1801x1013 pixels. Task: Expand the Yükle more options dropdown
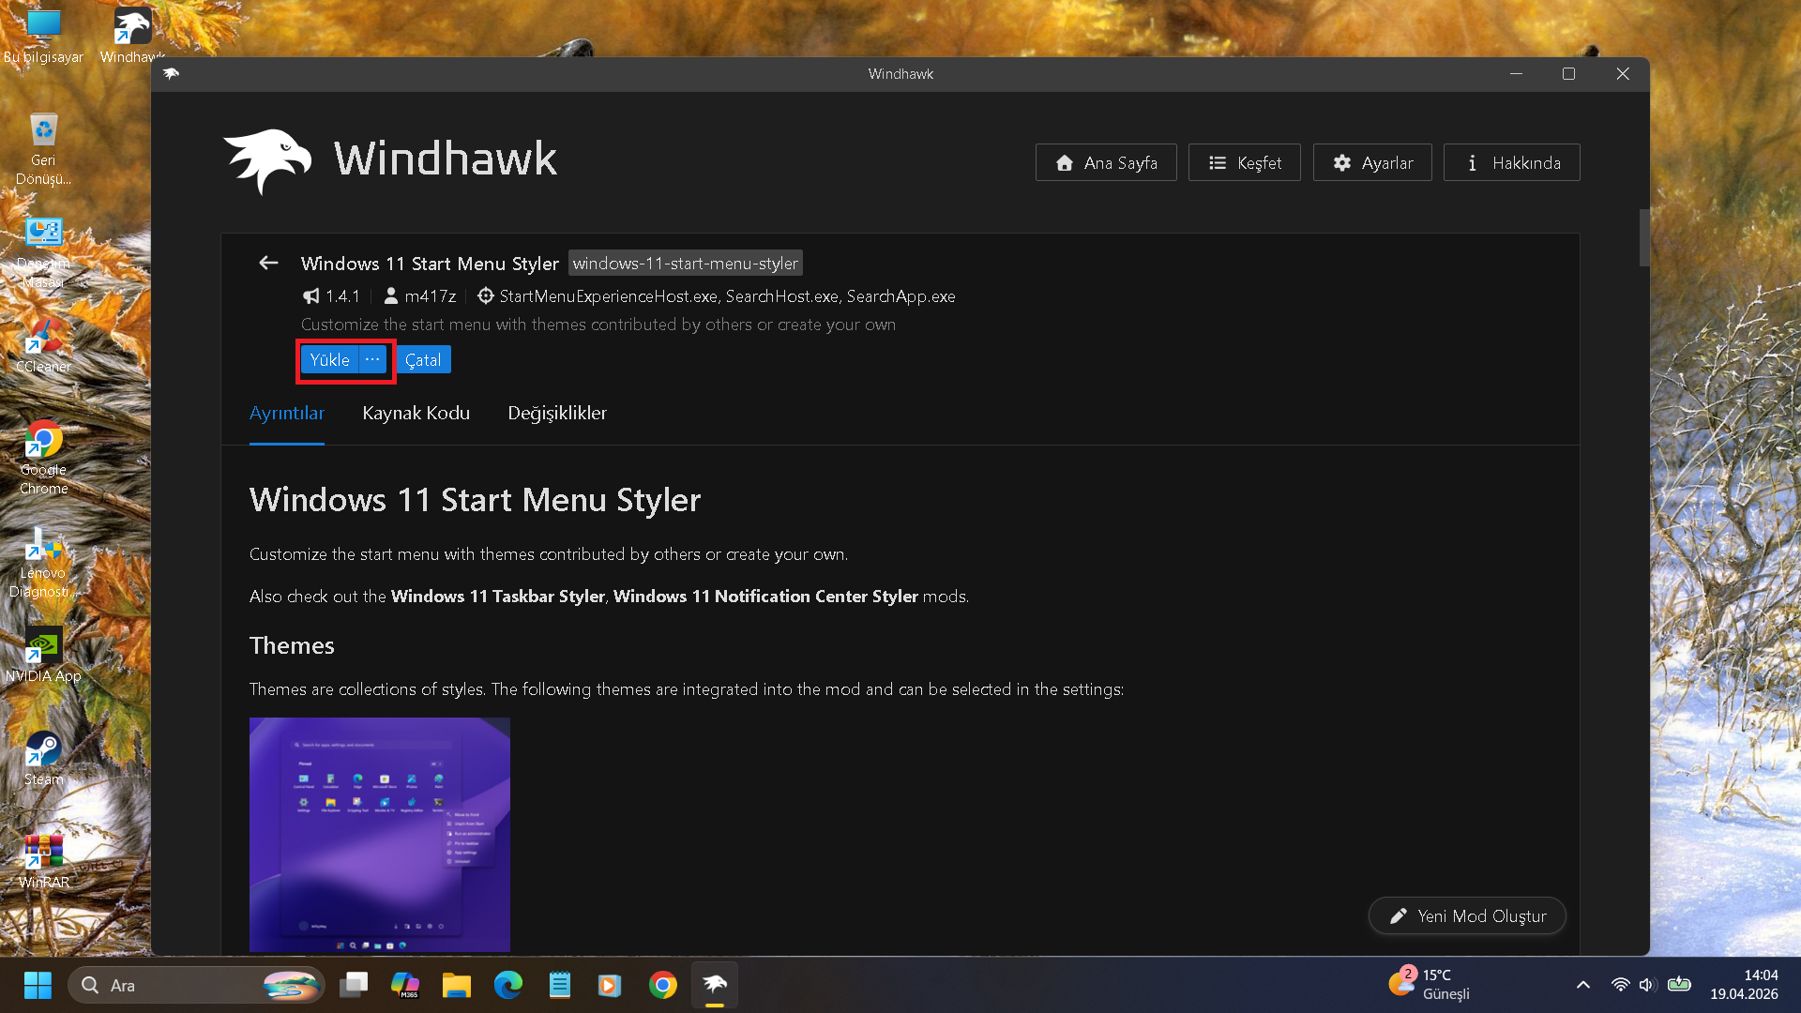pyautogui.click(x=373, y=360)
